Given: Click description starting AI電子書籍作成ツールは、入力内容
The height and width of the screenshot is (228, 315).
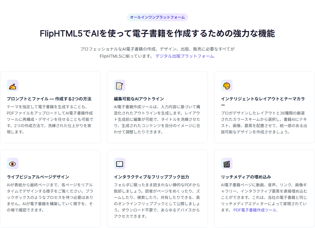Looking at the screenshot, I should point(157,119).
